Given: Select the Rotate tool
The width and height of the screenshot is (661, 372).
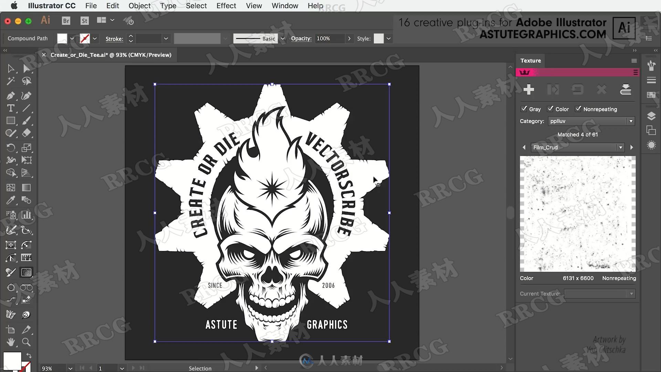Looking at the screenshot, I should 11,148.
